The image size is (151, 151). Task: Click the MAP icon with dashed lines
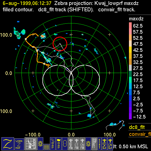pos(53,144)
